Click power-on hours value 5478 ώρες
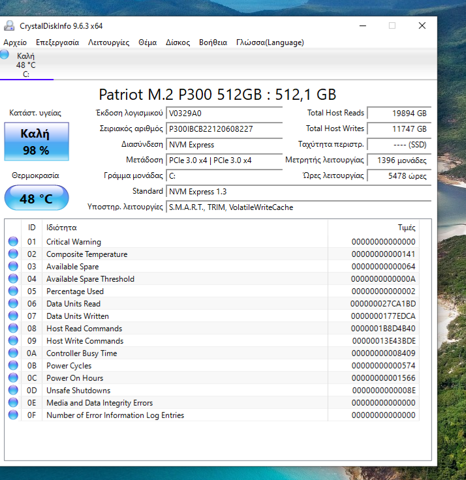This screenshot has height=480, width=466. click(x=399, y=175)
